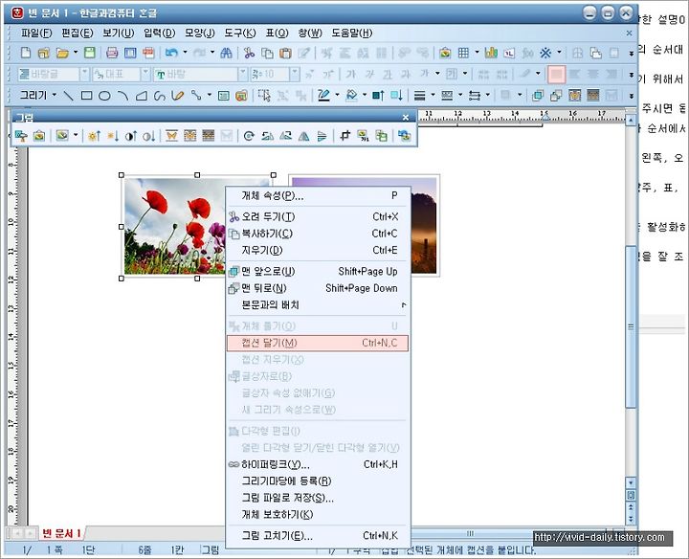Open the table insert grid icon
The width and height of the screenshot is (689, 559).
coord(463,54)
